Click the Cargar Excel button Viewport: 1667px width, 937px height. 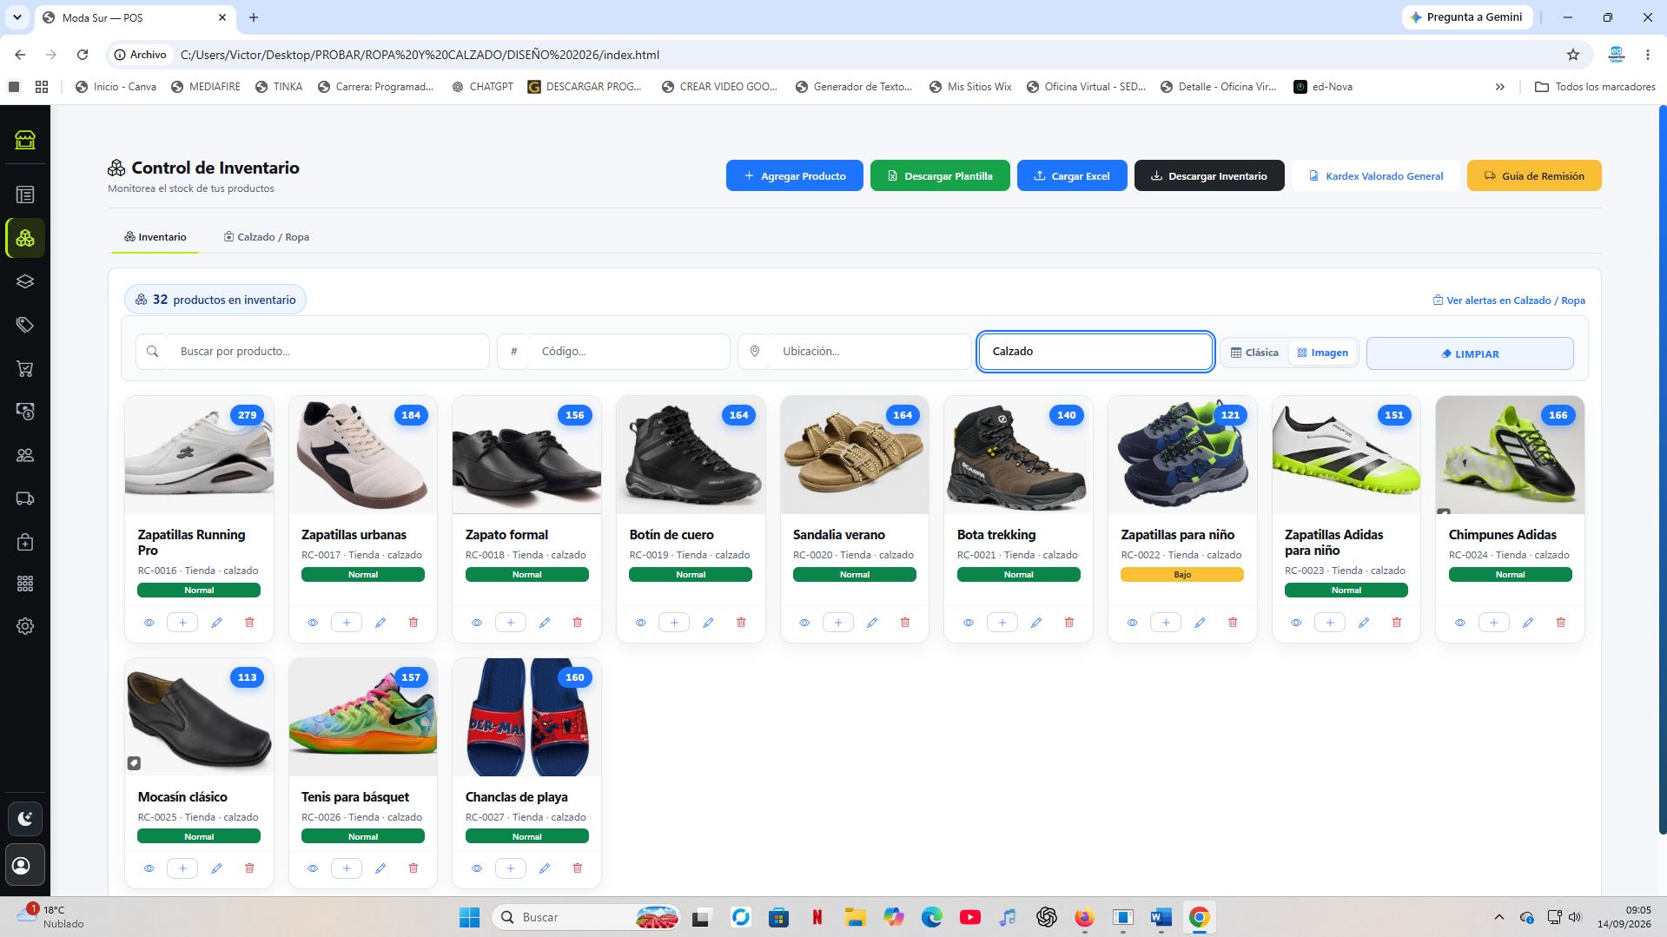[1072, 175]
